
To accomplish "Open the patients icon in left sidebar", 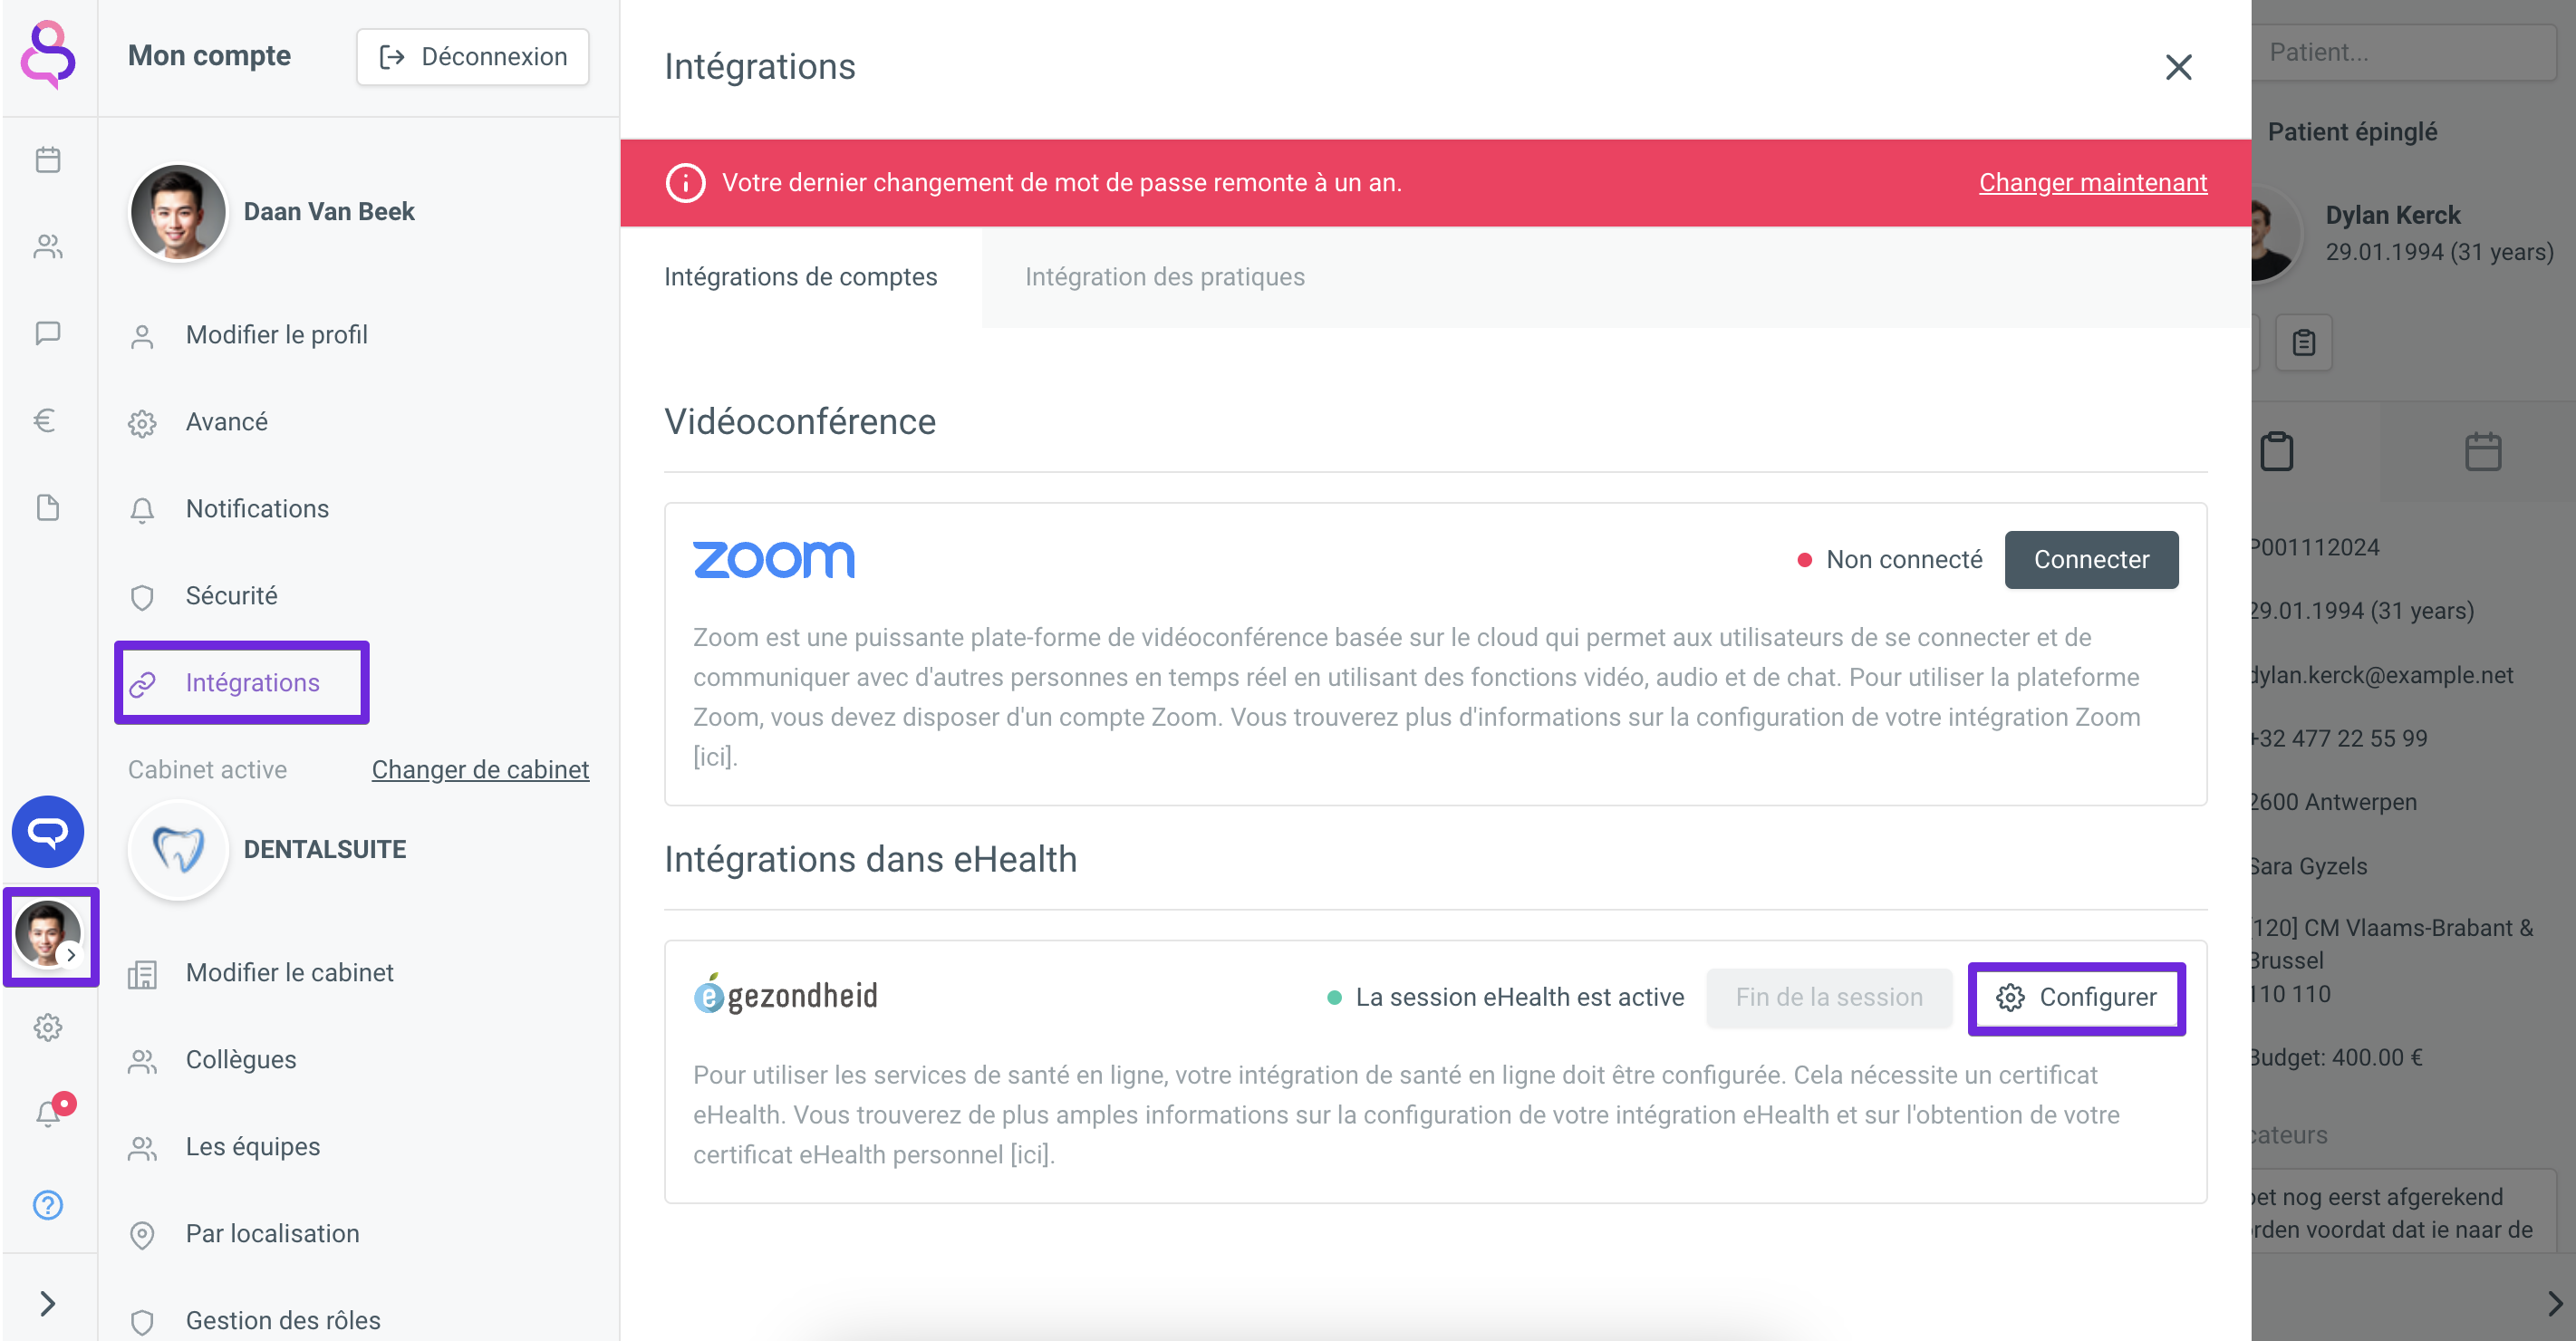I will click(x=48, y=246).
